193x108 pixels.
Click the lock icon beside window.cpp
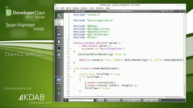(x=72, y=11)
